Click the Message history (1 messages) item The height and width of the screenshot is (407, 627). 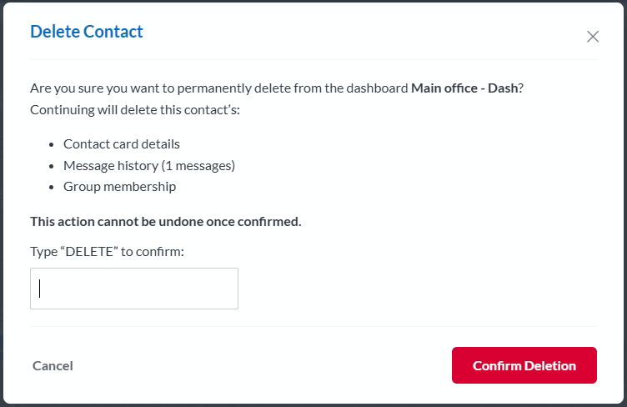point(149,165)
